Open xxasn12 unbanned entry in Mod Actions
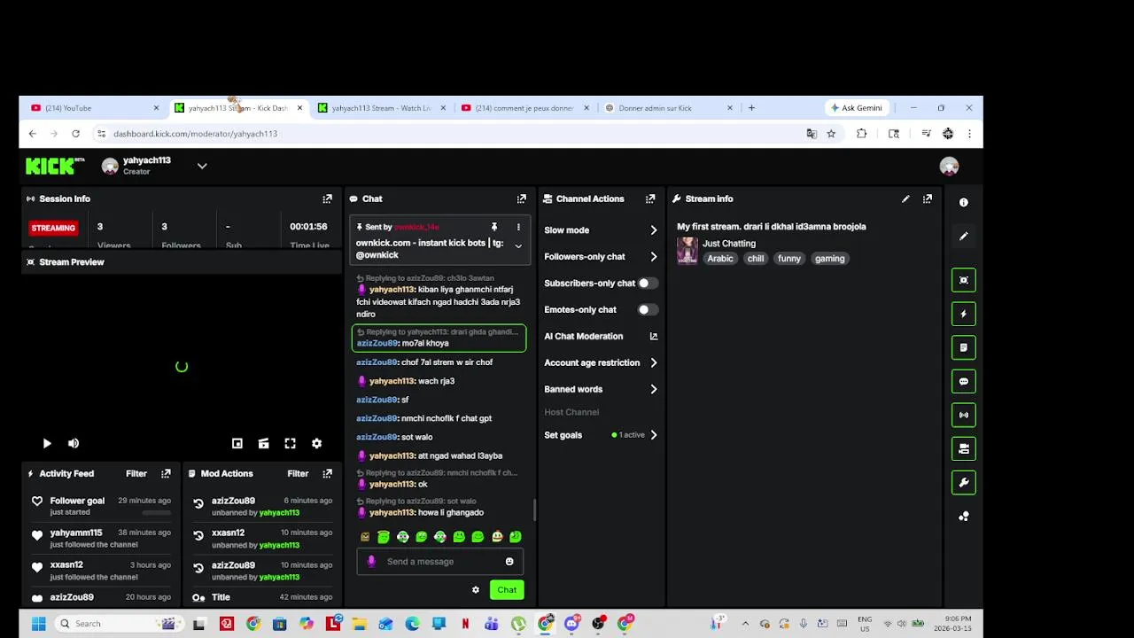The width and height of the screenshot is (1134, 638). (x=260, y=538)
